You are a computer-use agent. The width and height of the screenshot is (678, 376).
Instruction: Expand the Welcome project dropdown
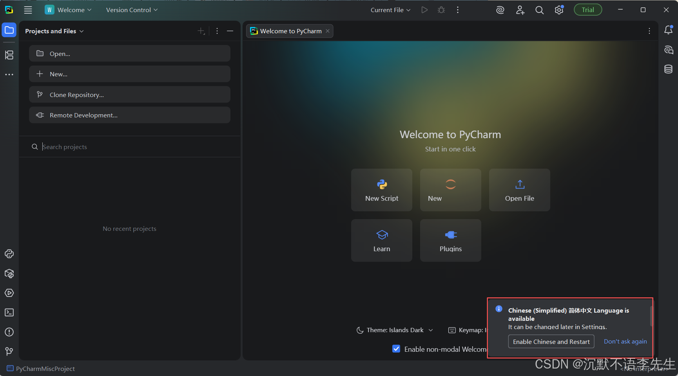(68, 10)
